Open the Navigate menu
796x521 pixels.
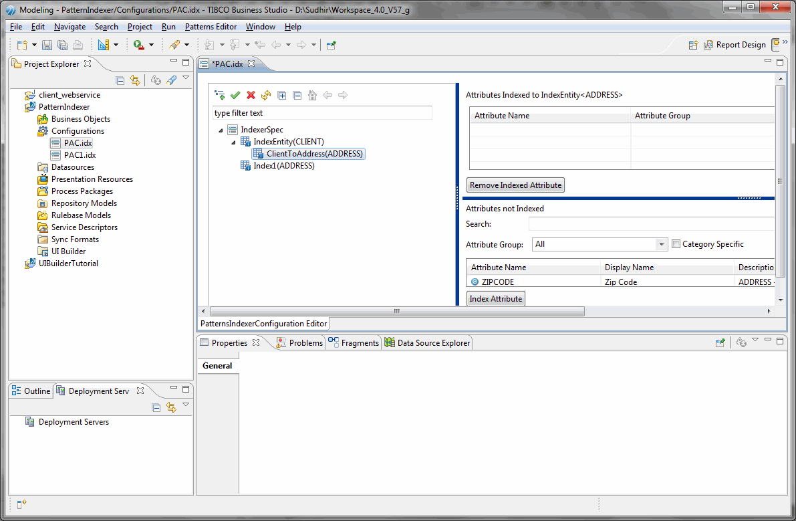click(x=70, y=27)
